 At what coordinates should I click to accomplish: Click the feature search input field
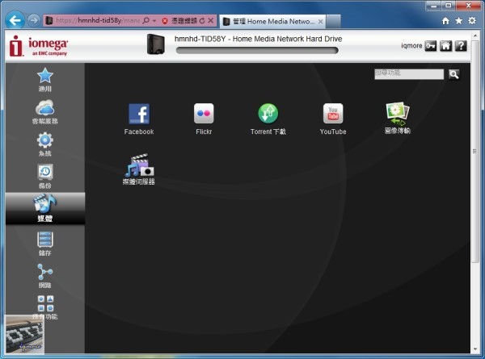pos(409,74)
